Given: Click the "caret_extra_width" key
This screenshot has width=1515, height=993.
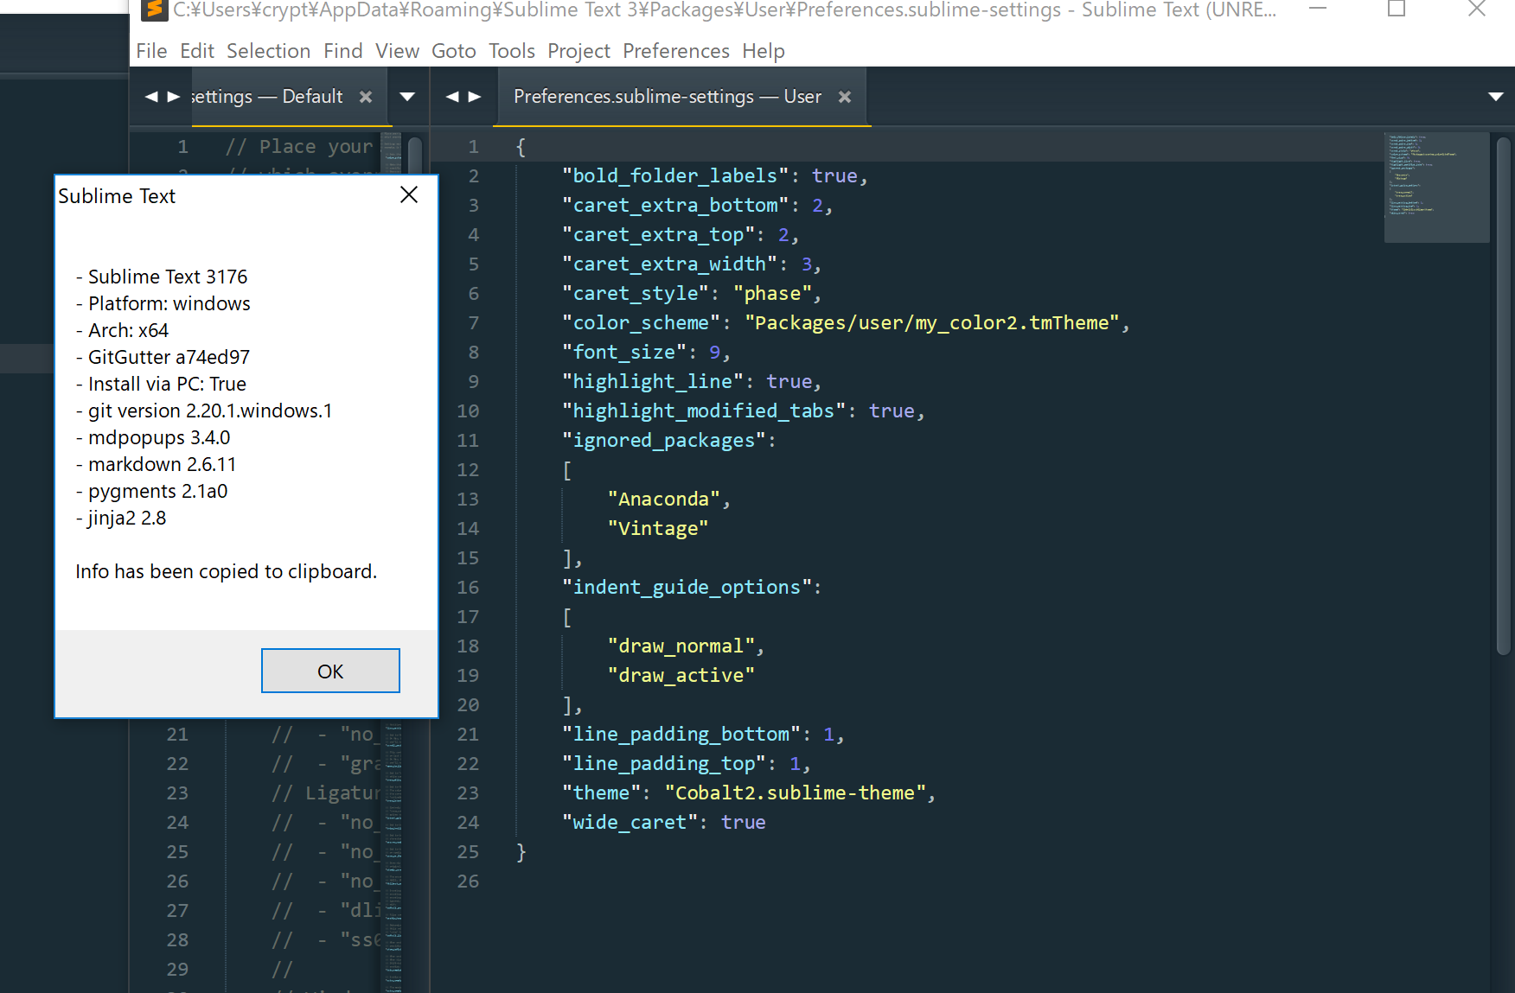Looking at the screenshot, I should 669,264.
